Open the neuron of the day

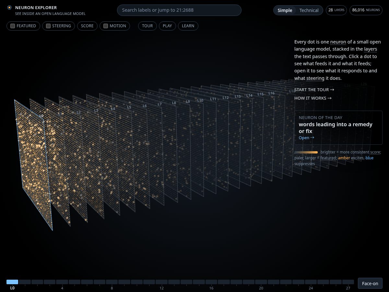pyautogui.click(x=306, y=138)
